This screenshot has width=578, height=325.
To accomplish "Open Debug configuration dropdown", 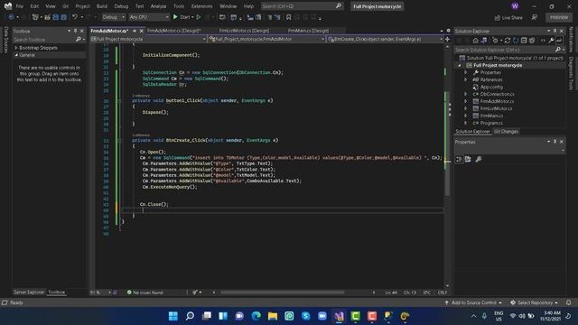I will pos(114,17).
